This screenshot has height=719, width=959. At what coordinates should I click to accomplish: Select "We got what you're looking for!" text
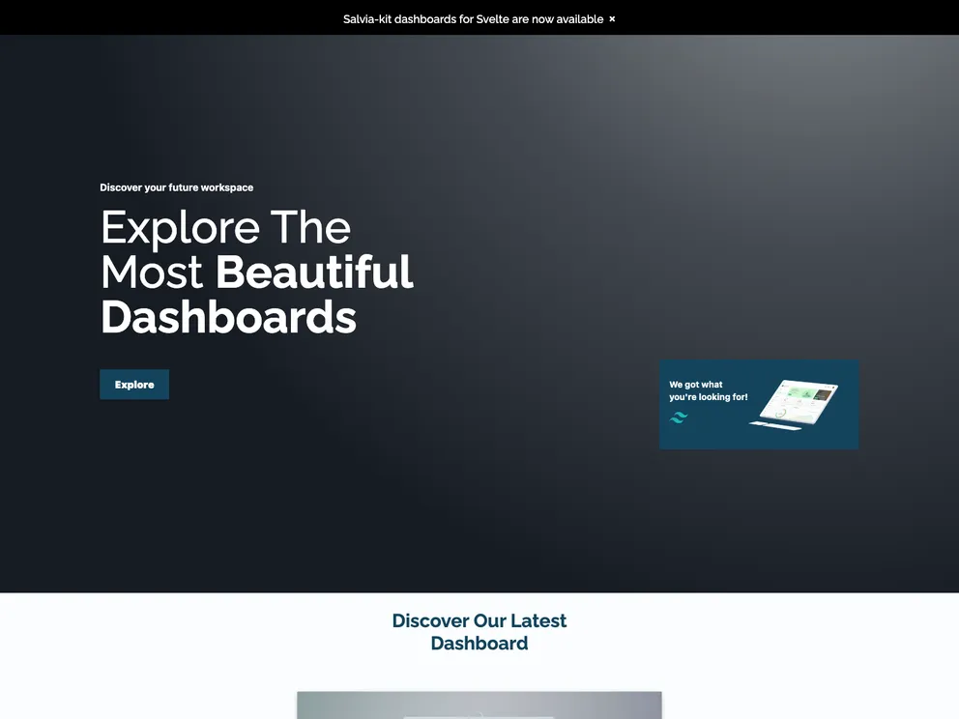[x=708, y=390]
